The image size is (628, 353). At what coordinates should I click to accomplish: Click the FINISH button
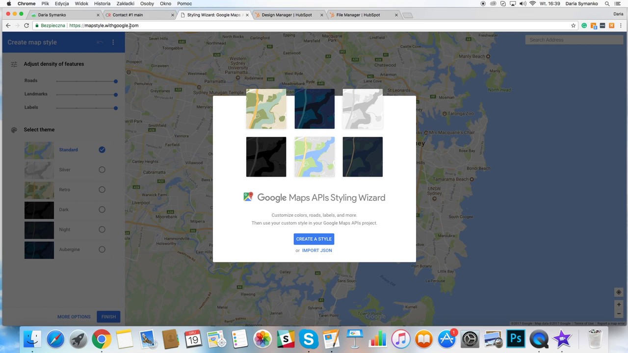pyautogui.click(x=108, y=317)
